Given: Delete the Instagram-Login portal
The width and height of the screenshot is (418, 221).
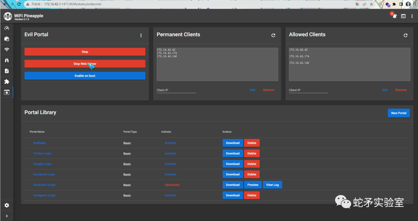Looking at the screenshot, I should coord(252,195).
